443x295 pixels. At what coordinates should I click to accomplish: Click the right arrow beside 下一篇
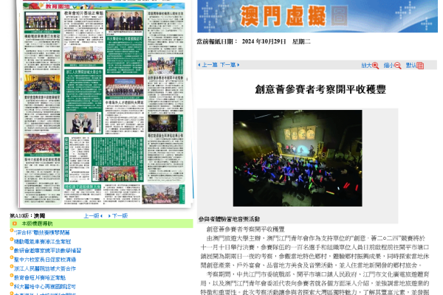pos(238,65)
